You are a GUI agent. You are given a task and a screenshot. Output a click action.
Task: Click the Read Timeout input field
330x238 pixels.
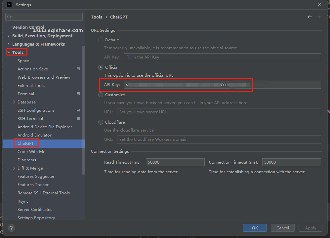175,162
